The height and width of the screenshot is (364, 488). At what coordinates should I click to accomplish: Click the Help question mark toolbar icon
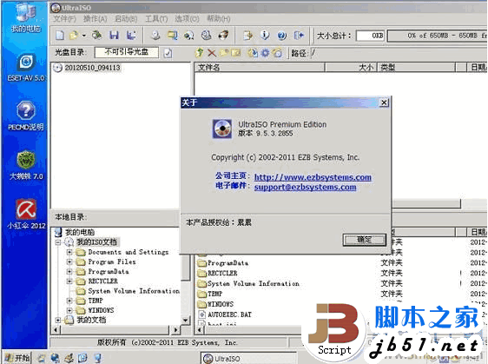pyautogui.click(x=282, y=36)
